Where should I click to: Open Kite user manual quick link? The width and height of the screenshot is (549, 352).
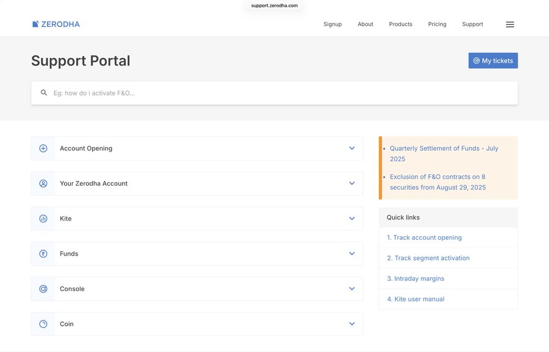pyautogui.click(x=415, y=299)
